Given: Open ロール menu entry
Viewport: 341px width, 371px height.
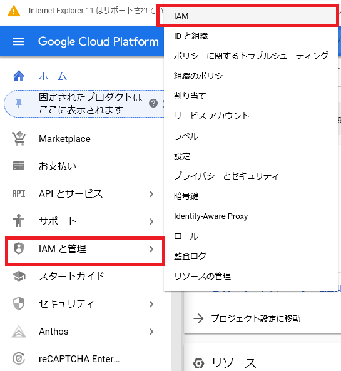Looking at the screenshot, I should (251, 236).
